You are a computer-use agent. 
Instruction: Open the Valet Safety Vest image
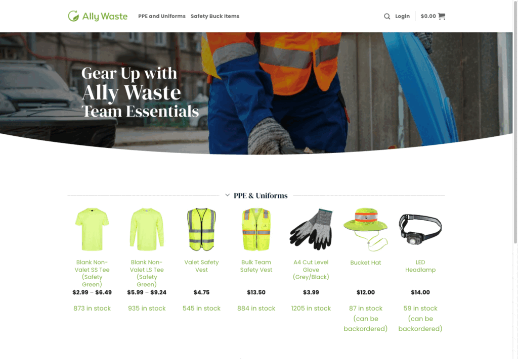(201, 229)
